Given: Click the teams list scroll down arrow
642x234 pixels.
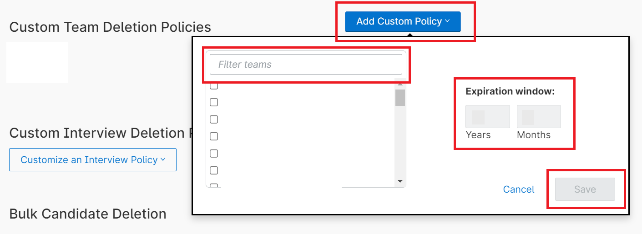Looking at the screenshot, I should pos(400,181).
